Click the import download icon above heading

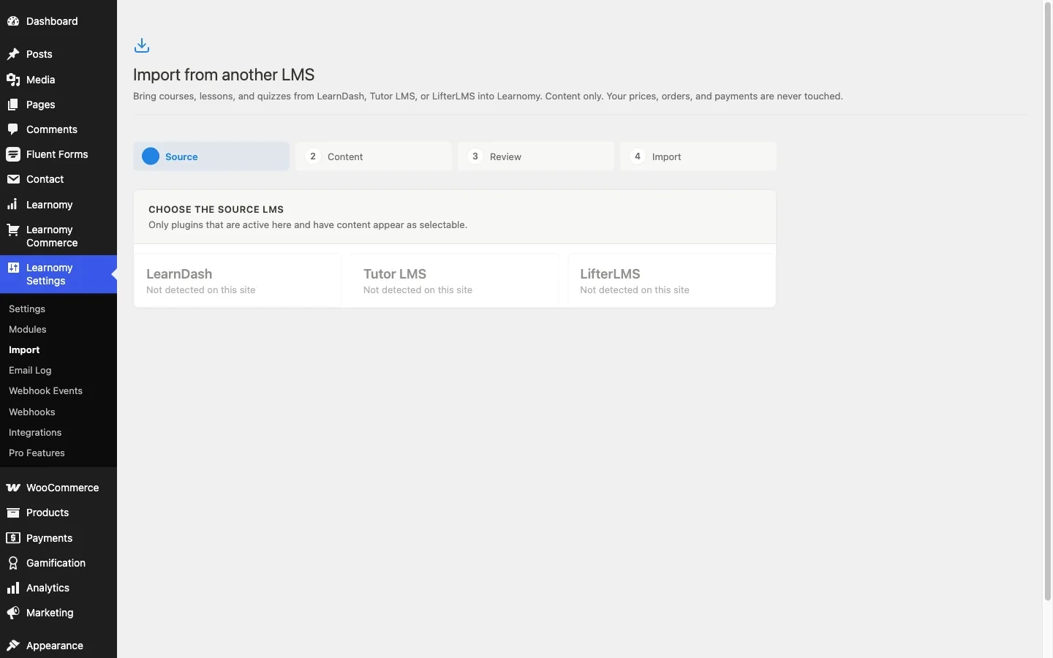[x=142, y=46]
